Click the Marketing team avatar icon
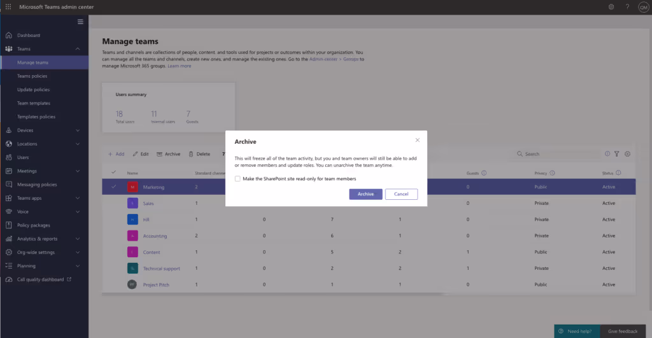652x338 pixels. [x=132, y=187]
